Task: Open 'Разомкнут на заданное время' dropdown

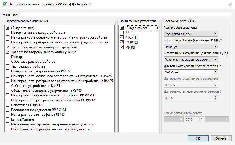Action: pyautogui.click(x=191, y=59)
